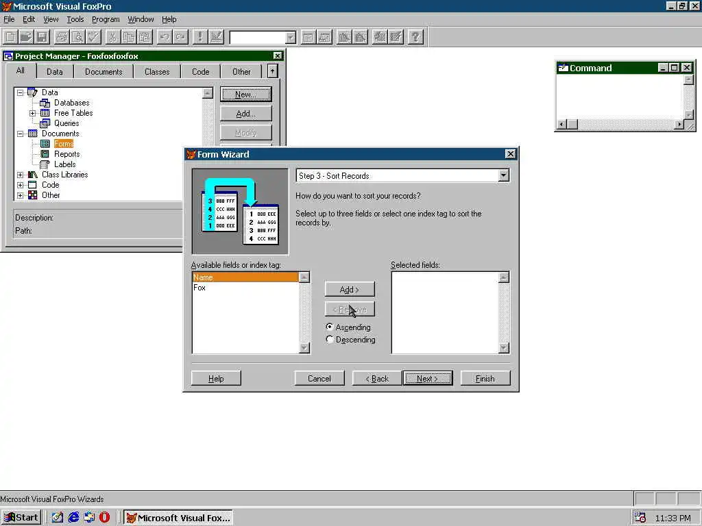
Task: Click the Print Preview toolbar icon
Action: 77,37
